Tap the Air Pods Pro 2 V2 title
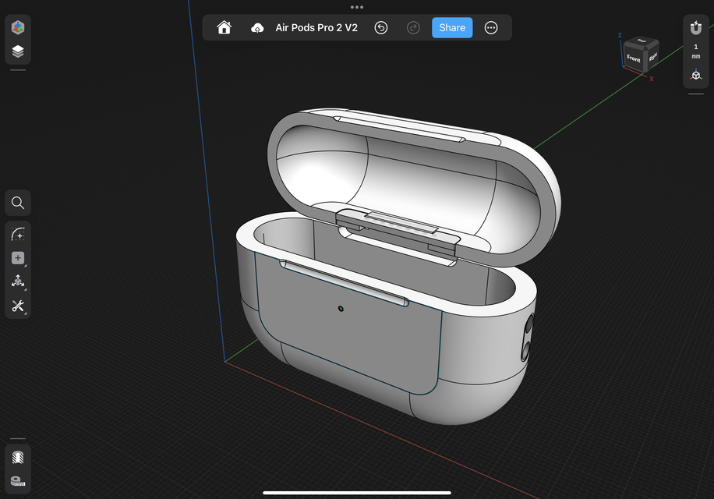 (316, 27)
